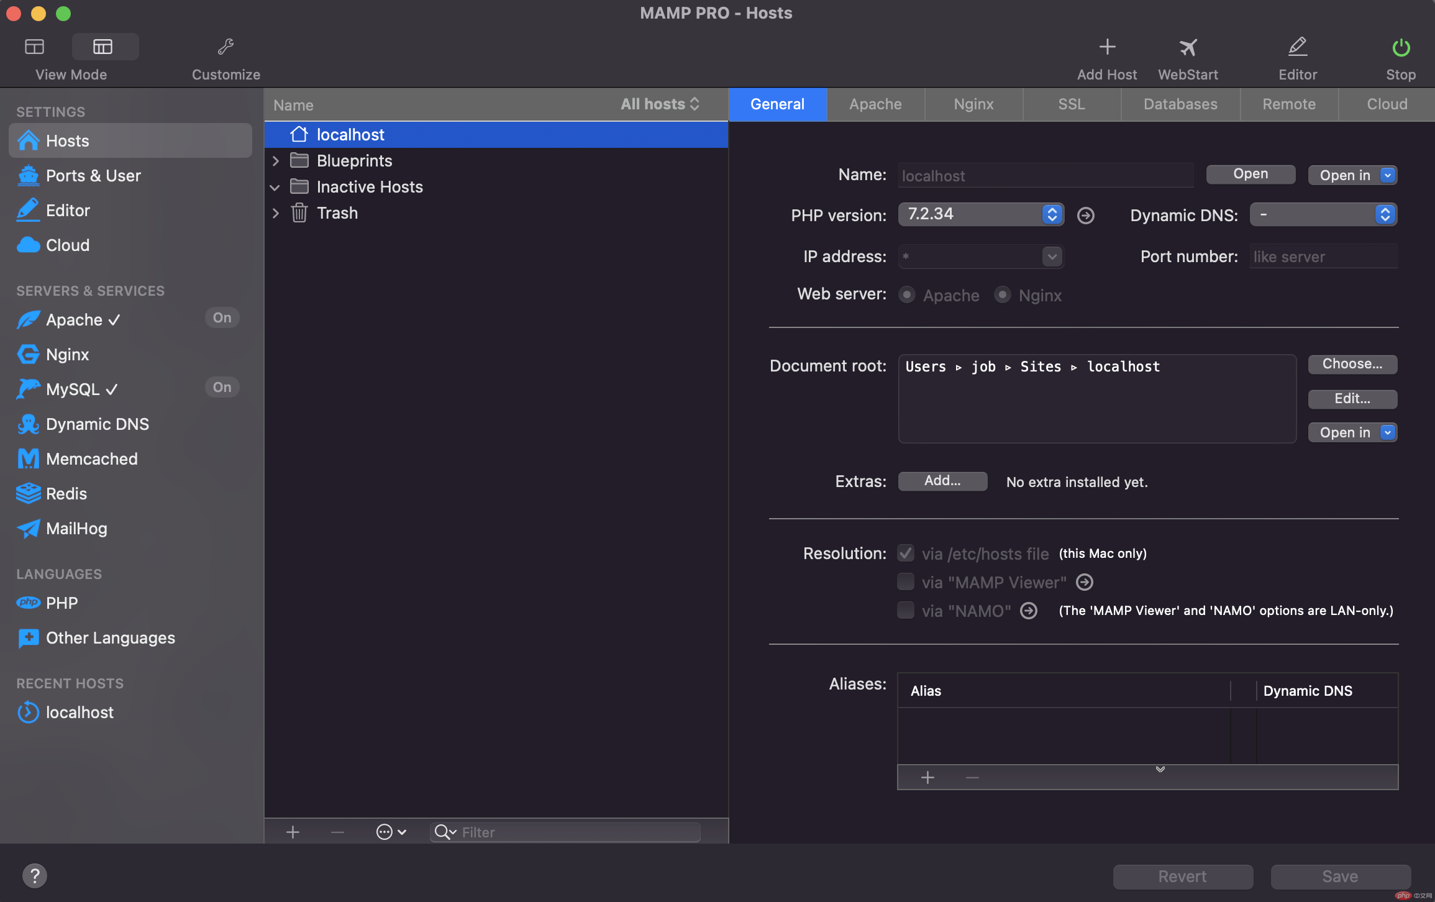Open Editor in the Settings sidebar
This screenshot has height=902, width=1435.
[x=130, y=211]
